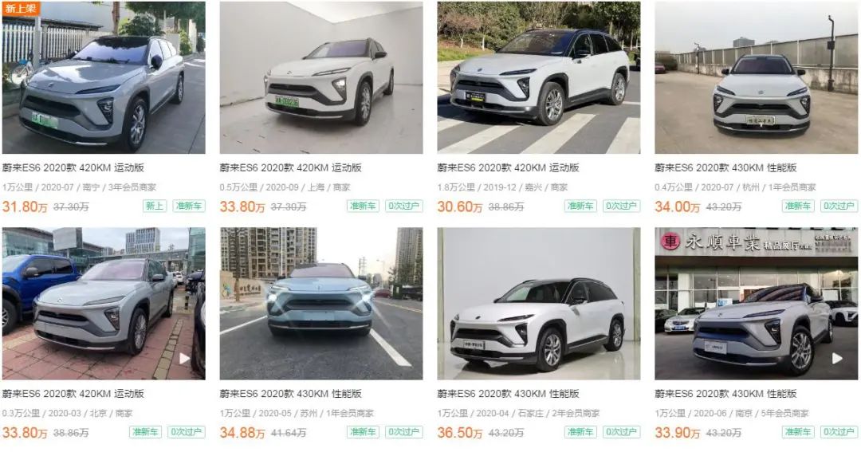
Task: Play video on the Beijing 33.80万 listing photo
Action: 184,359
